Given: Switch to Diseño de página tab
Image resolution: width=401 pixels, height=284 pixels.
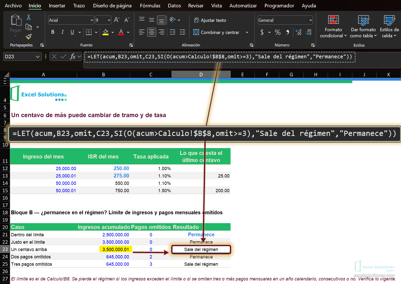Looking at the screenshot, I should tap(112, 6).
